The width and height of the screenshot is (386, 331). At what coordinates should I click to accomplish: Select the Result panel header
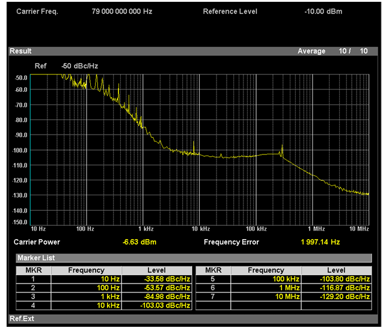pos(21,51)
